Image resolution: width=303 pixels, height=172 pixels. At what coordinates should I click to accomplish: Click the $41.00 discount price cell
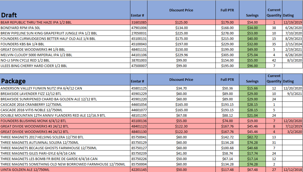(x=181, y=153)
